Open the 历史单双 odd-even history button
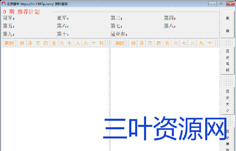The height and width of the screenshot is (151, 236). (x=227, y=139)
